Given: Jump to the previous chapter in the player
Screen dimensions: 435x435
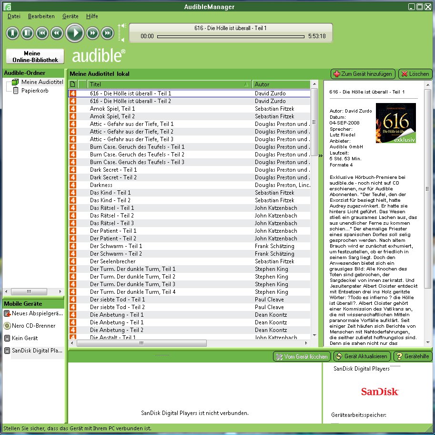Looking at the screenshot, I should tap(42, 33).
